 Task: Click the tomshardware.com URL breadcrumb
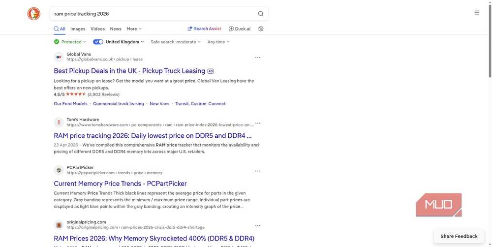(x=160, y=125)
